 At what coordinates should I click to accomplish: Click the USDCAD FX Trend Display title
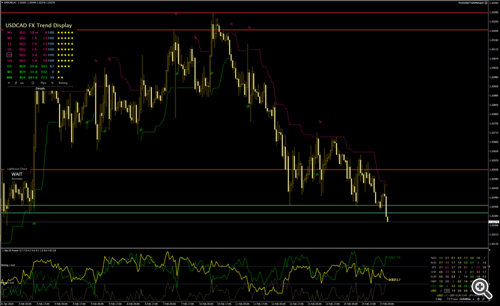click(x=39, y=25)
